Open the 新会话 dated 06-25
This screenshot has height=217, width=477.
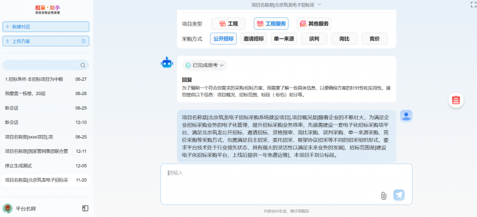click(46, 108)
